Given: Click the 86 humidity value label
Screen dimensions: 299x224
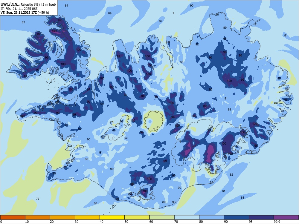Looking at the screenshot, I should pyautogui.click(x=95, y=203).
